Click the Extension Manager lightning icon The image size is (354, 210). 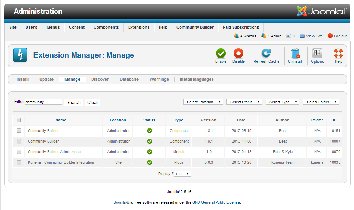(x=20, y=55)
